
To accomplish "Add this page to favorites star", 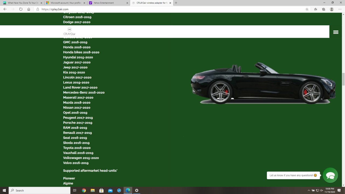I will point(307,9).
